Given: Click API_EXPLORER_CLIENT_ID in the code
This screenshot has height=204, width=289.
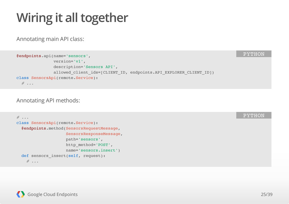Looking at the screenshot, I should click(182, 72).
